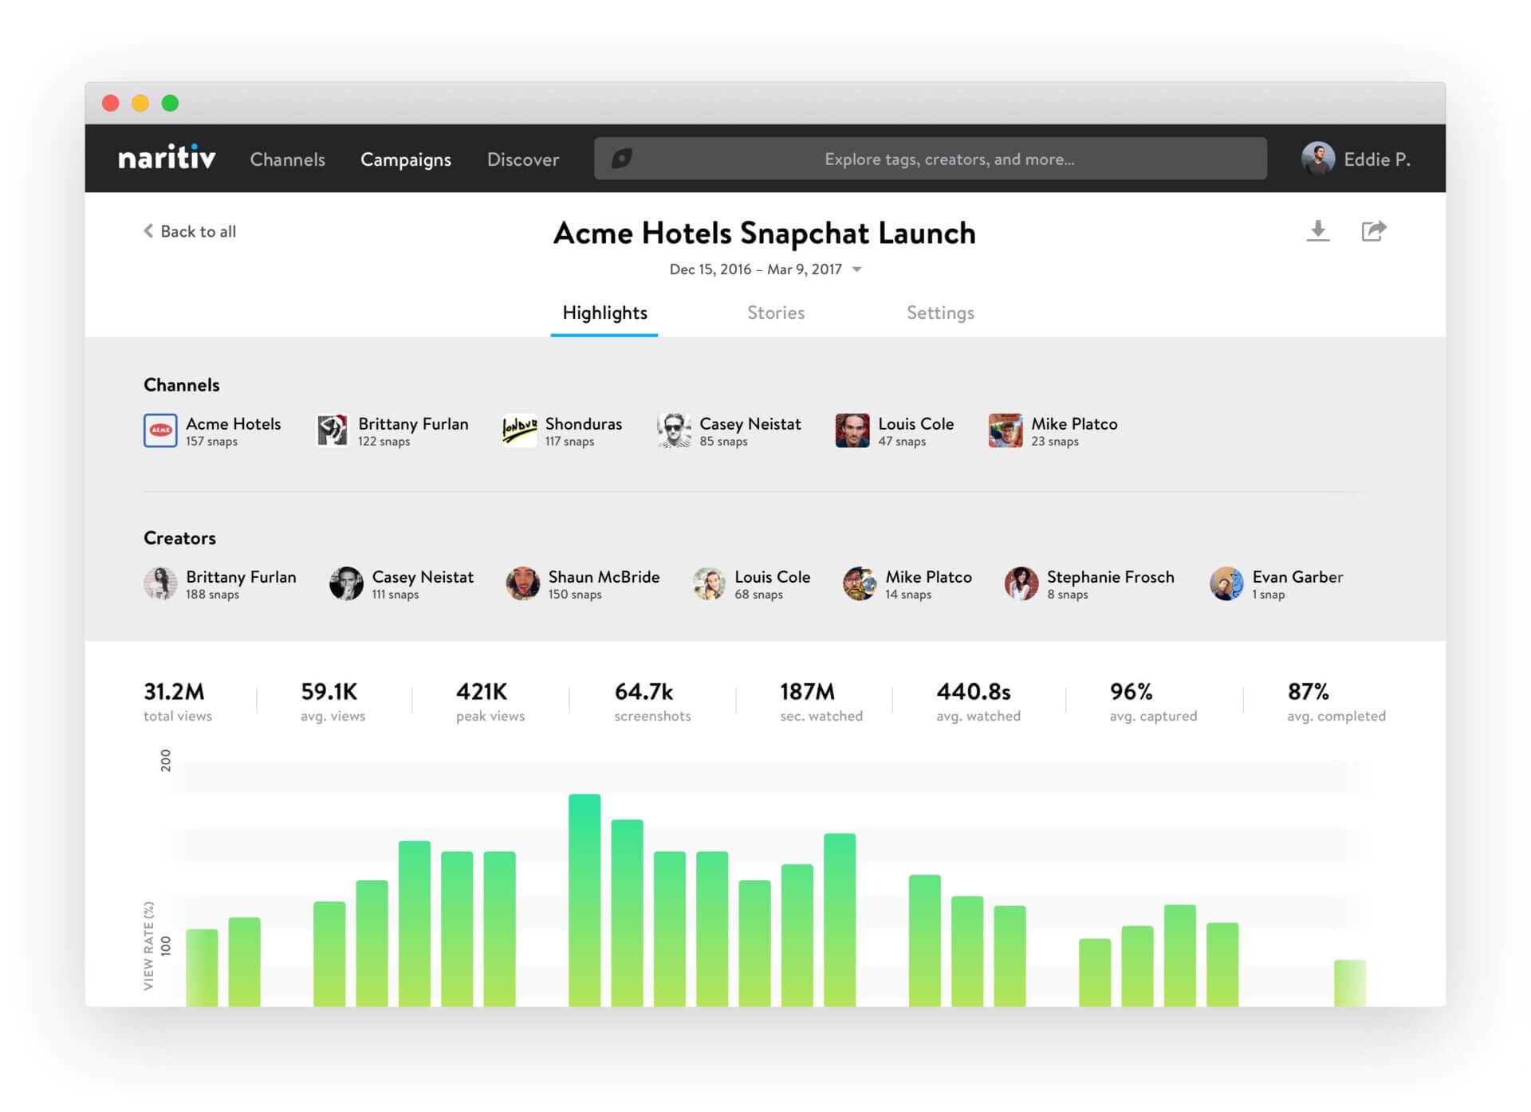This screenshot has width=1531, height=1112.
Task: Click the download report icon
Action: 1318,230
